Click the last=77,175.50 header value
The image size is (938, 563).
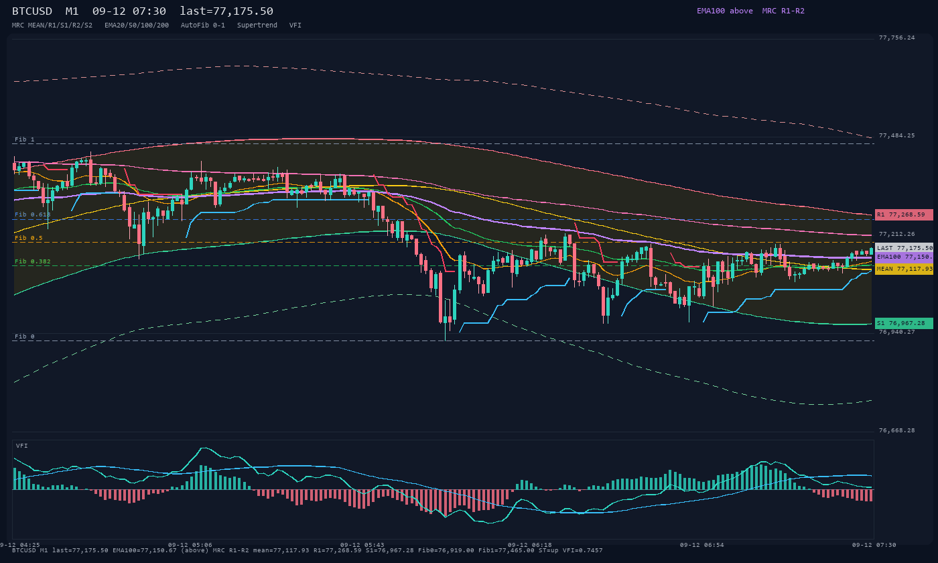click(226, 11)
